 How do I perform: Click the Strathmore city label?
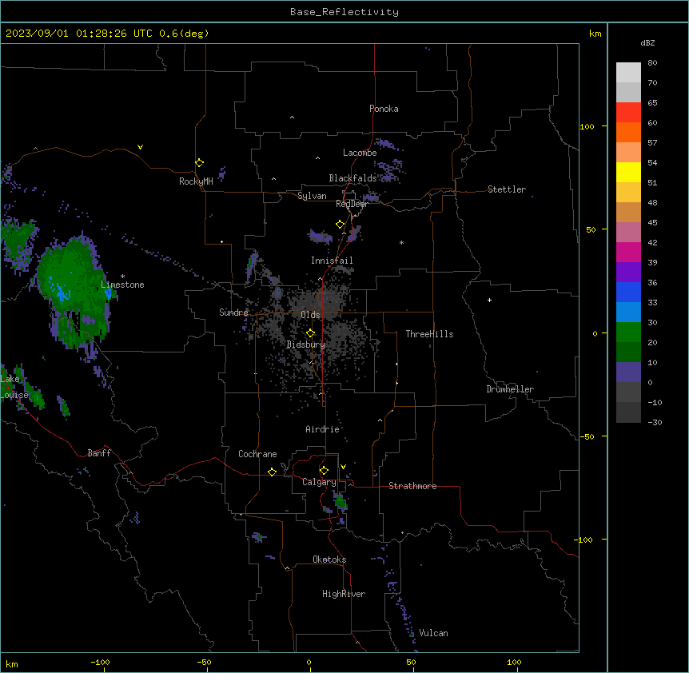click(412, 486)
